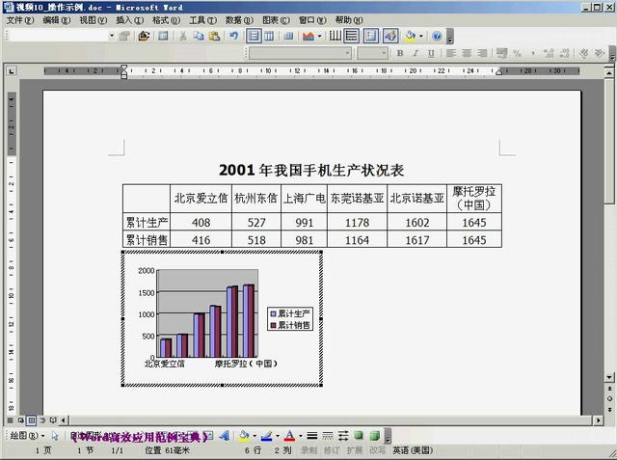
Task: Click the top toolbar Fill Color bucket
Action: (x=411, y=37)
